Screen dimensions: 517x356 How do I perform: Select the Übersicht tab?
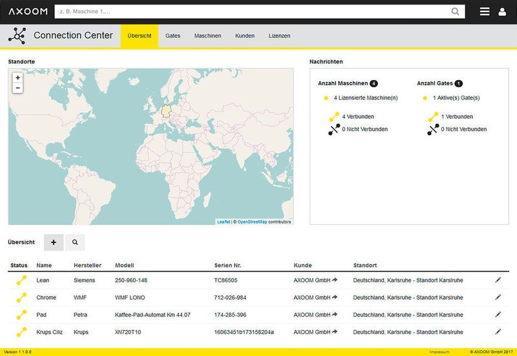point(140,36)
